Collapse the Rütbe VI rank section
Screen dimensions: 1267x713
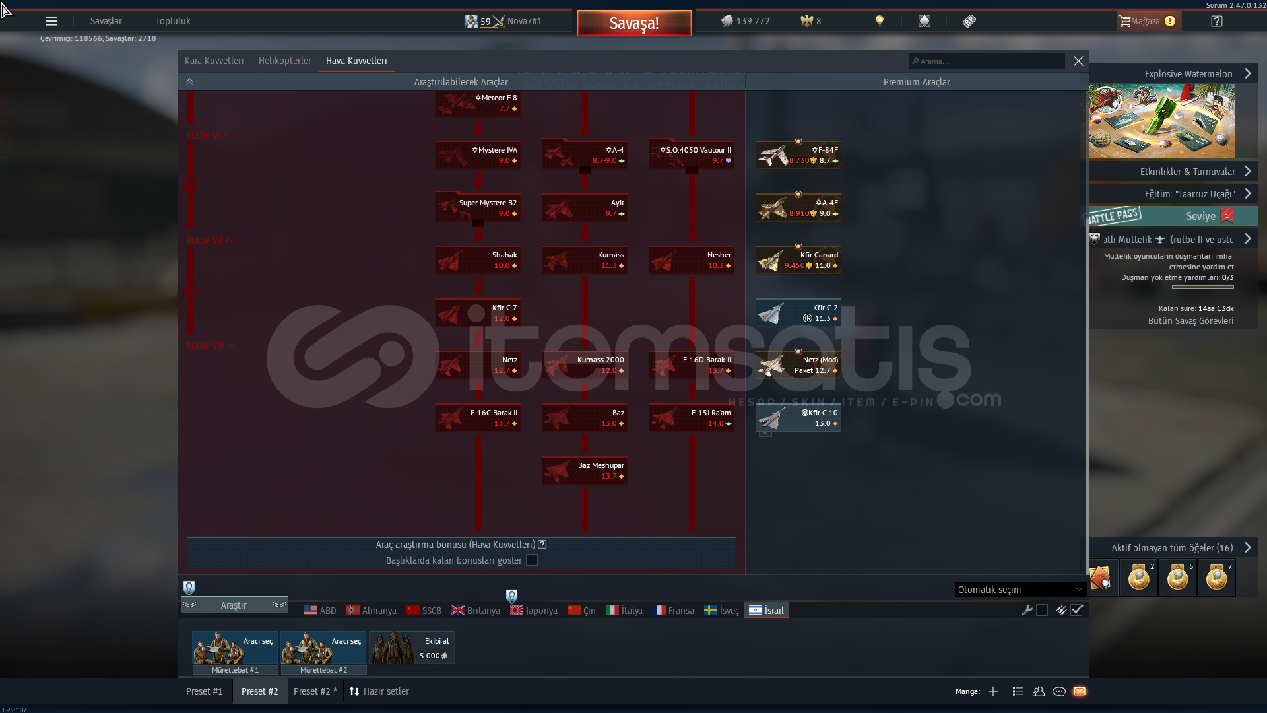point(208,135)
